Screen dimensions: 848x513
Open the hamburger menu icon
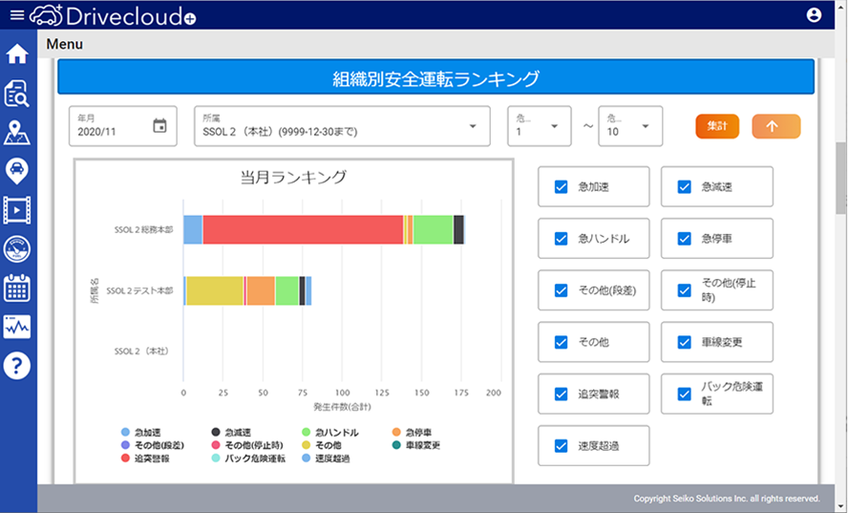[17, 14]
